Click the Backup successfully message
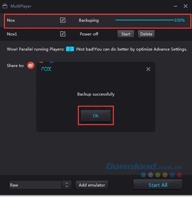Image resolution: width=192 pixels, height=197 pixels. click(x=96, y=94)
